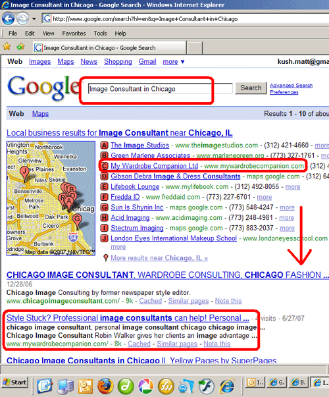
Task: Open the Gmail link
Action: tap(147, 61)
